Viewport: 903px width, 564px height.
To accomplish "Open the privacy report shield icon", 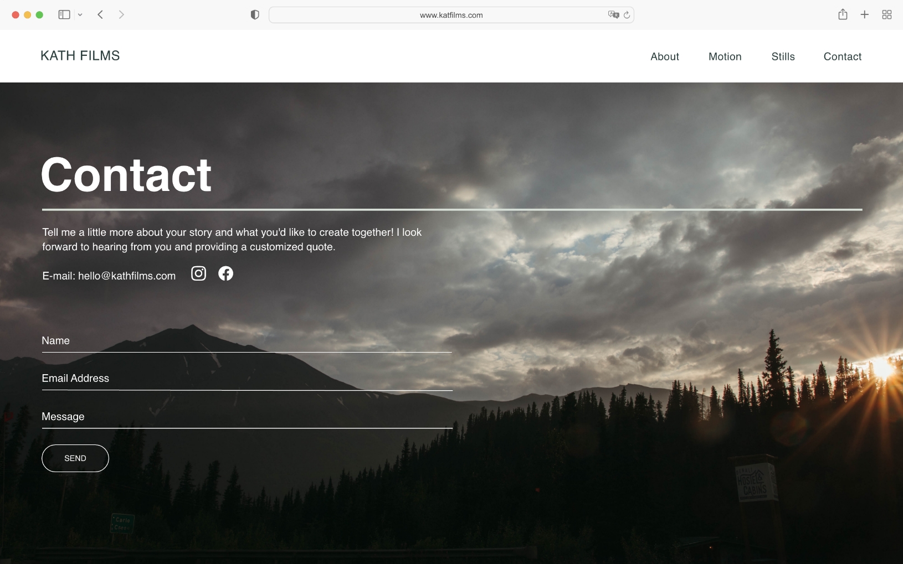I will pos(255,15).
